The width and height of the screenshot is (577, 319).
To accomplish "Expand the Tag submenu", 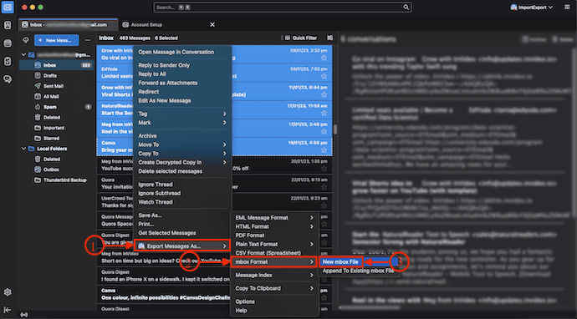I will click(182, 114).
